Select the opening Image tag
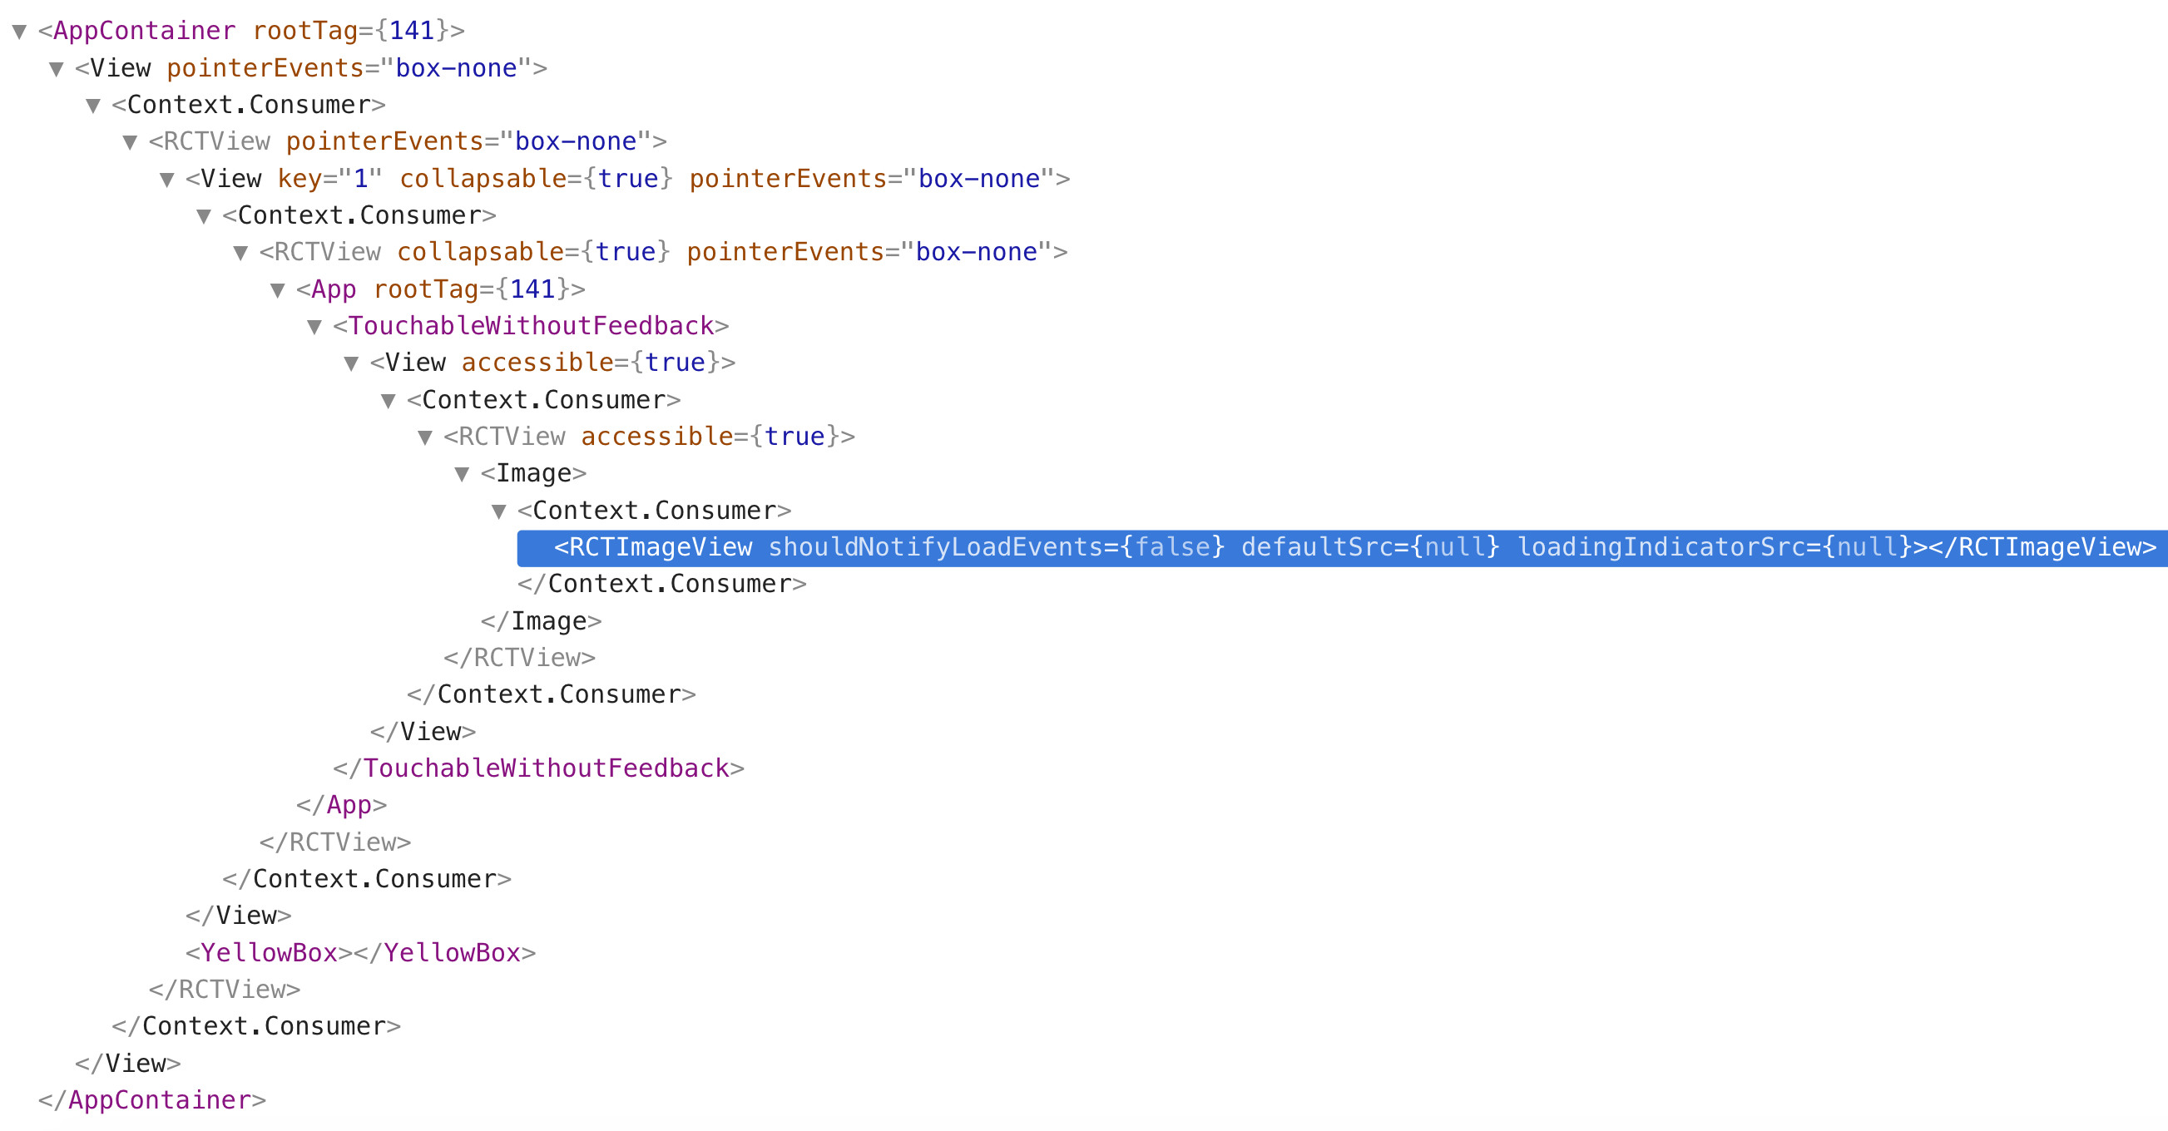Image resolution: width=2168 pixels, height=1131 pixels. [533, 474]
